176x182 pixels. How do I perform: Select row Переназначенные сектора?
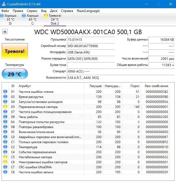click(x=86, y=107)
